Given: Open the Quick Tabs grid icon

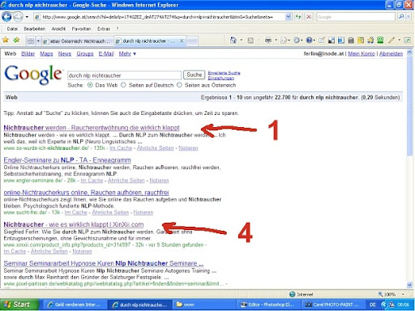Looking at the screenshot, I should (31, 41).
